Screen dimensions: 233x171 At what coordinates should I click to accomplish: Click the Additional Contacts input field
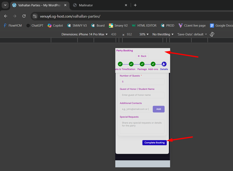[x=136, y=109]
